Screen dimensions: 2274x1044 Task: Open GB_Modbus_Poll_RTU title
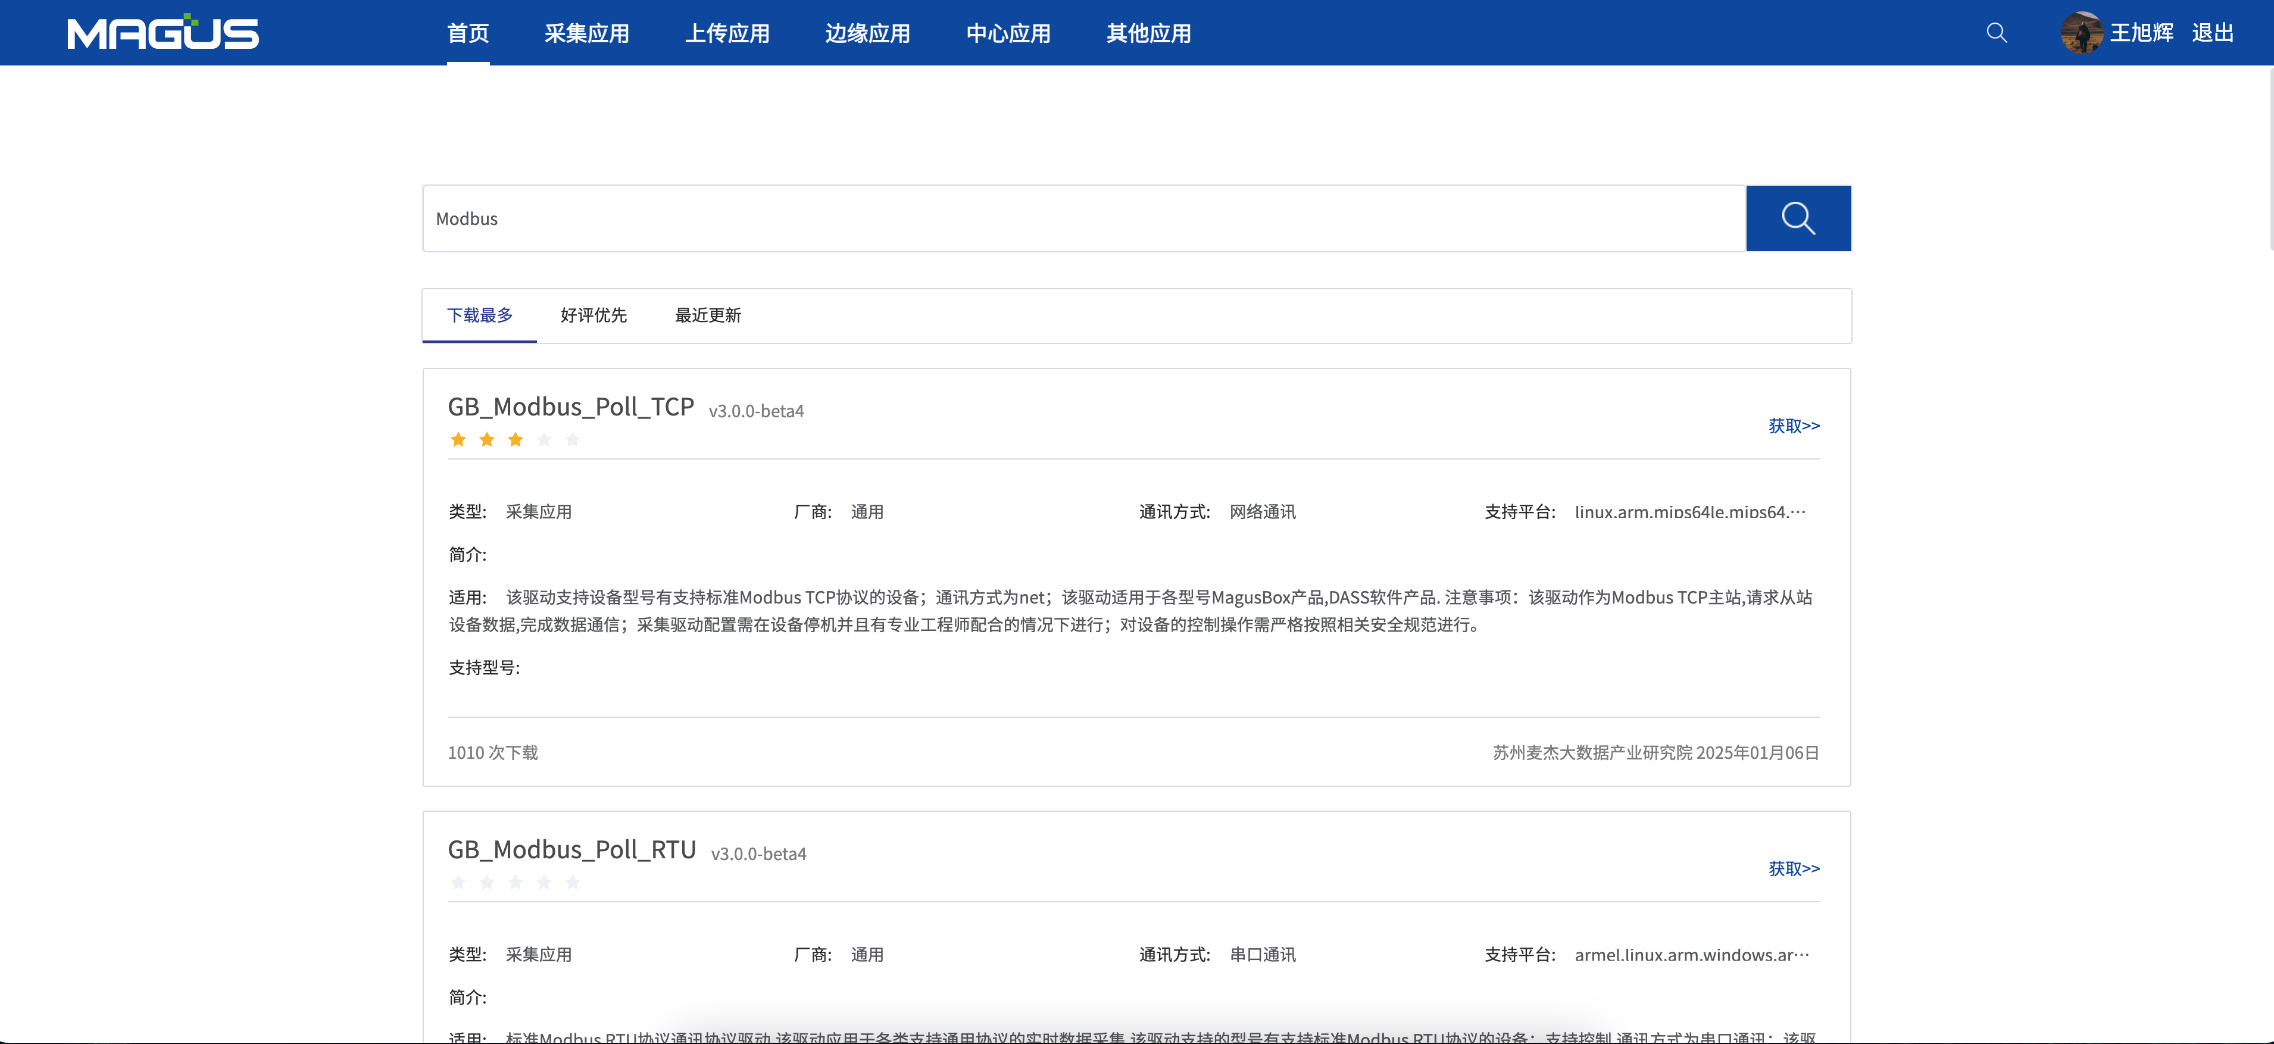572,850
